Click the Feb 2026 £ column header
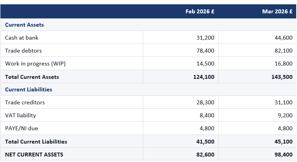Screen dimensions: 297x162 pyautogui.click(x=200, y=11)
